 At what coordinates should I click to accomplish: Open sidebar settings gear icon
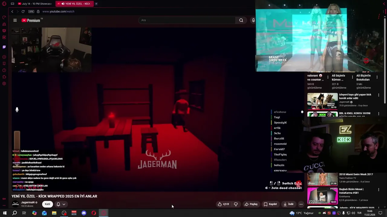click(4, 83)
